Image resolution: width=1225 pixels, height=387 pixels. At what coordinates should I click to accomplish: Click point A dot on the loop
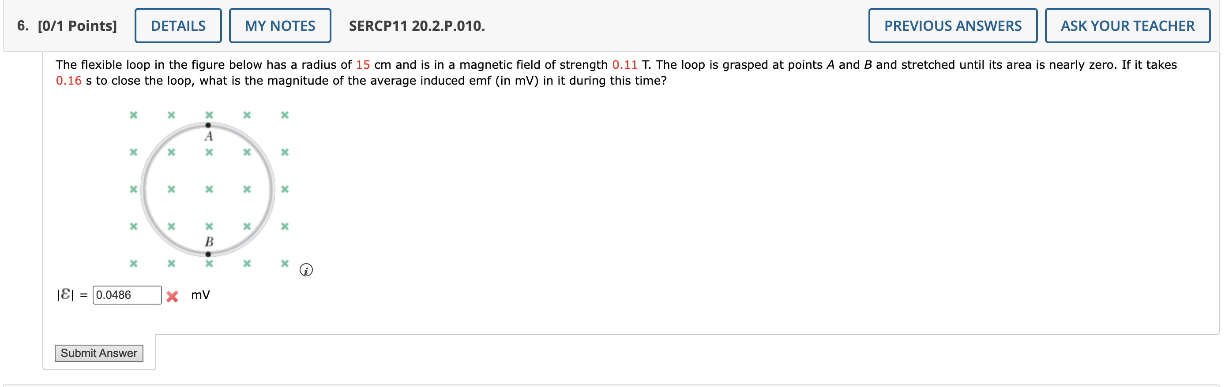tap(208, 124)
